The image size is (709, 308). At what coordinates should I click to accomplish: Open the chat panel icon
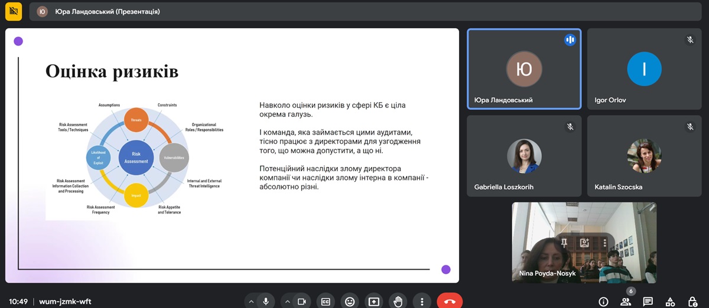coord(648,302)
